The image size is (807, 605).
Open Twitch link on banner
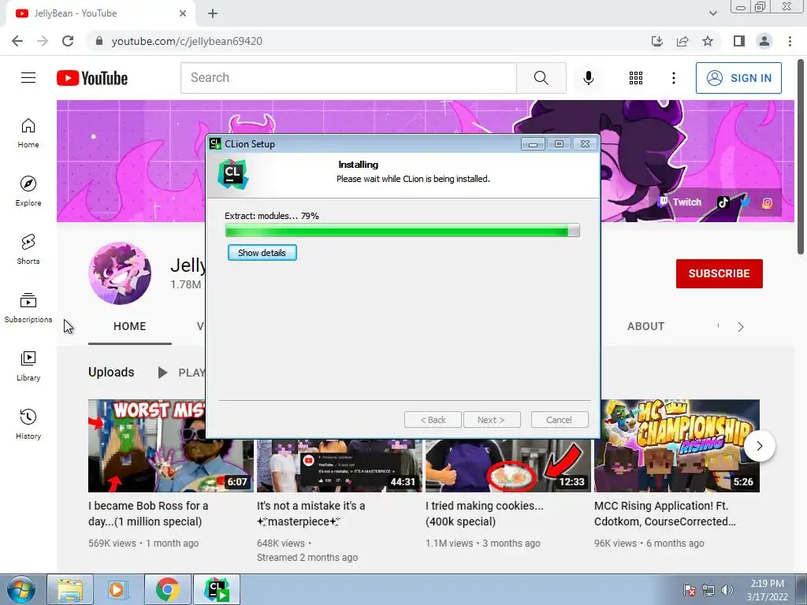(680, 202)
